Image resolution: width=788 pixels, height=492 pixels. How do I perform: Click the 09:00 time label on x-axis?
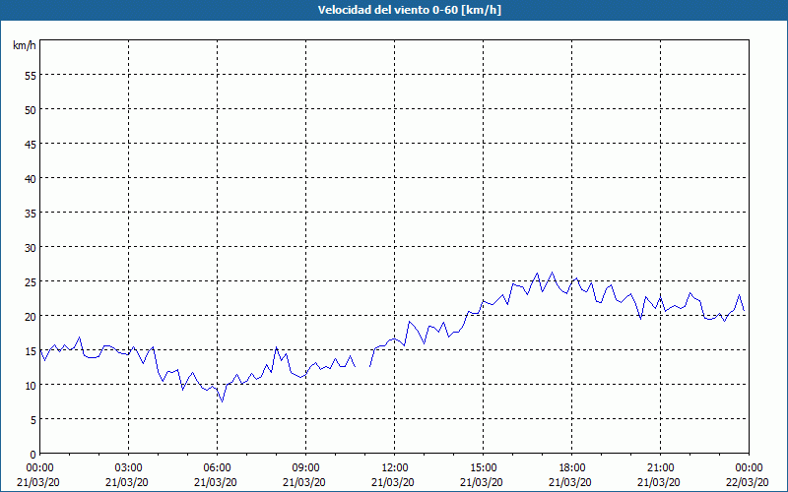pos(305,468)
